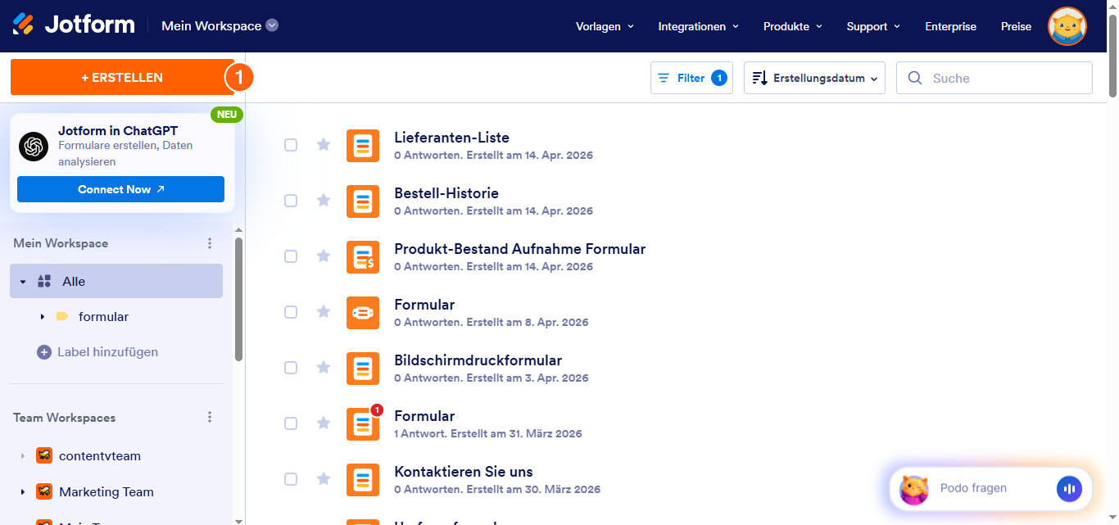Open the Lieferanten-Liste form icon
Viewport: 1119px width, 525px height.
coord(363,145)
